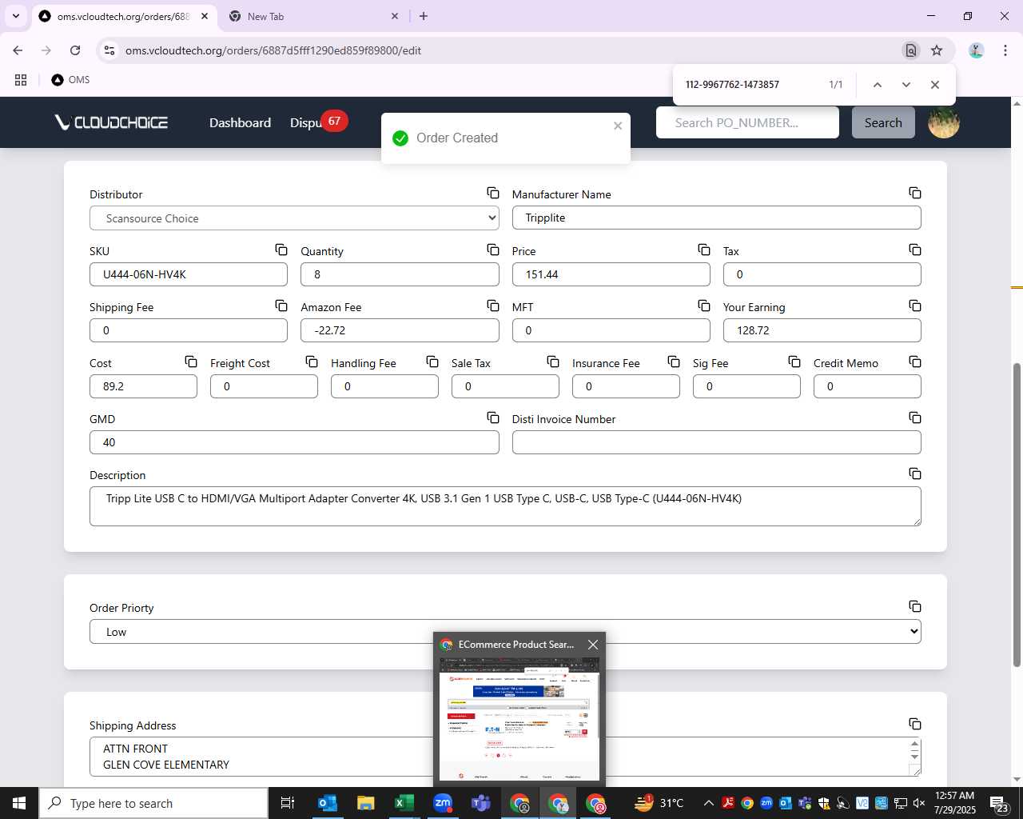Click the Search button
The width and height of the screenshot is (1023, 819).
tap(883, 122)
